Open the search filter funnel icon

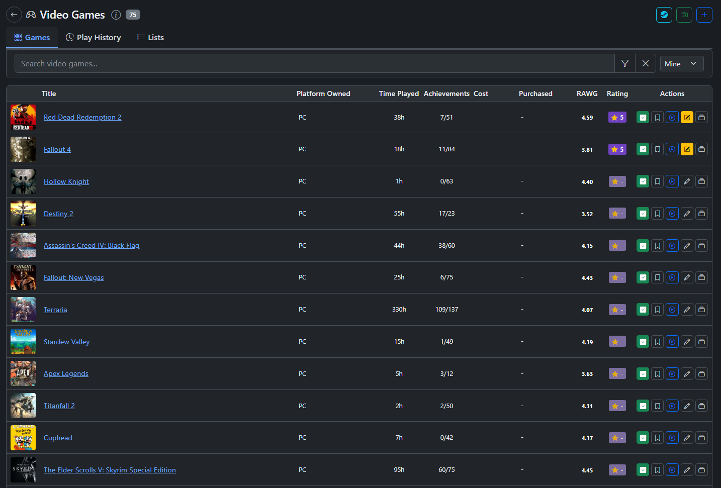coord(625,64)
